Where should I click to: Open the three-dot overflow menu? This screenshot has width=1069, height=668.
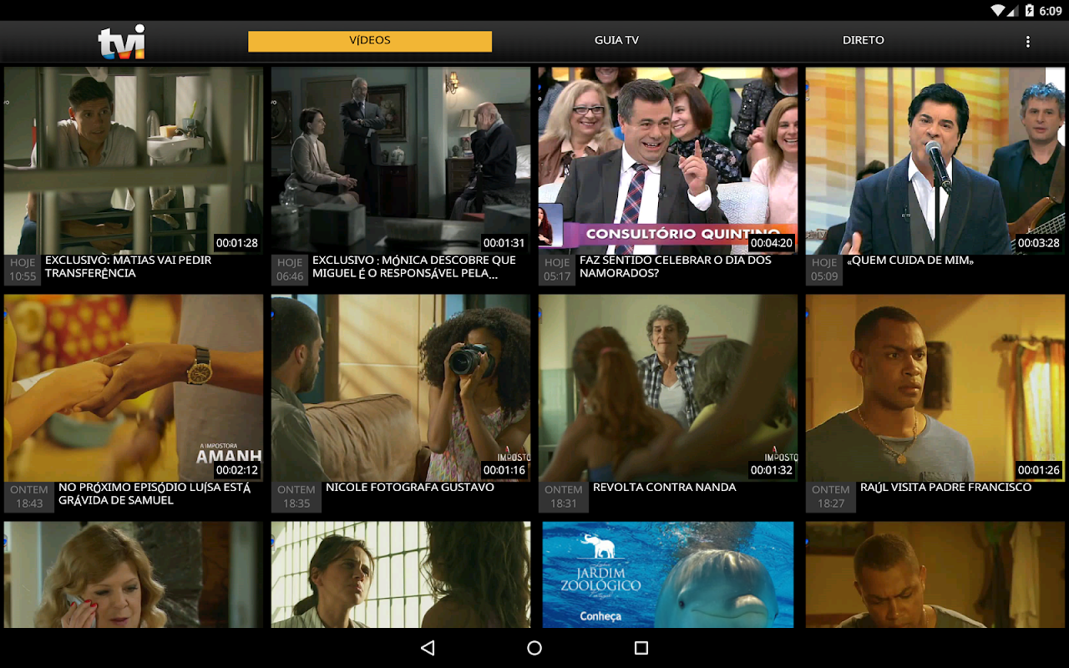click(x=1027, y=42)
